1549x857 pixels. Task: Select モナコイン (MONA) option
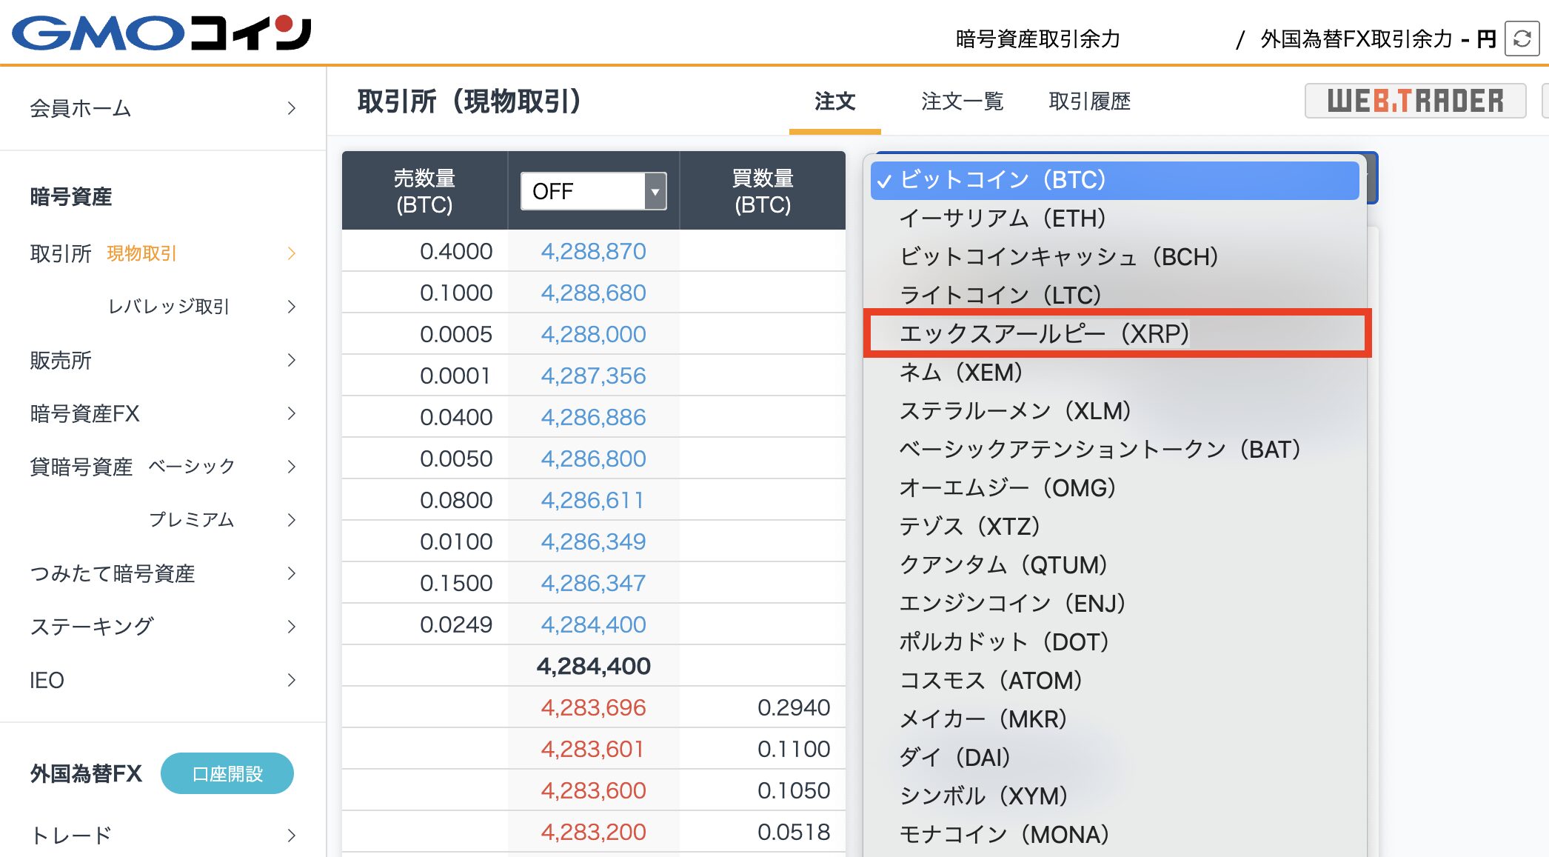(1115, 835)
